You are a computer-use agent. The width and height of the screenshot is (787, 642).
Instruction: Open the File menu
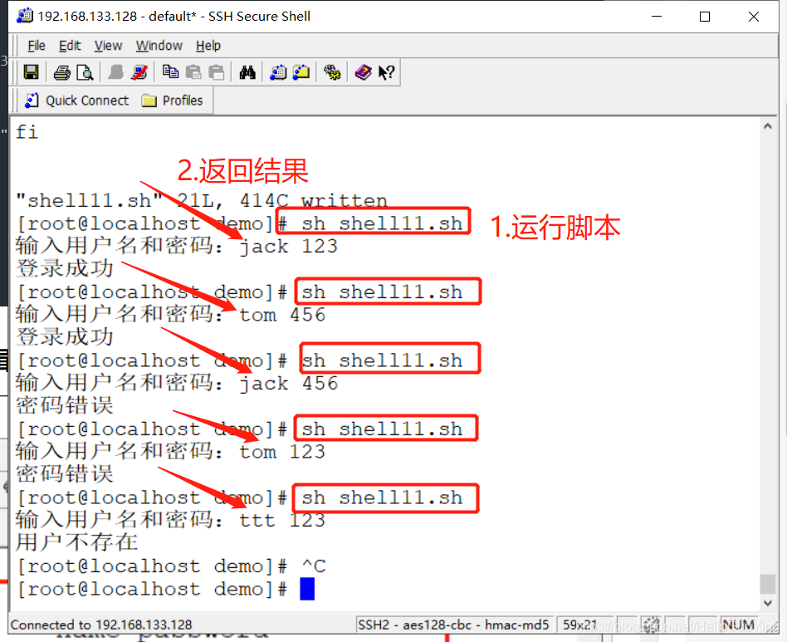(x=37, y=46)
